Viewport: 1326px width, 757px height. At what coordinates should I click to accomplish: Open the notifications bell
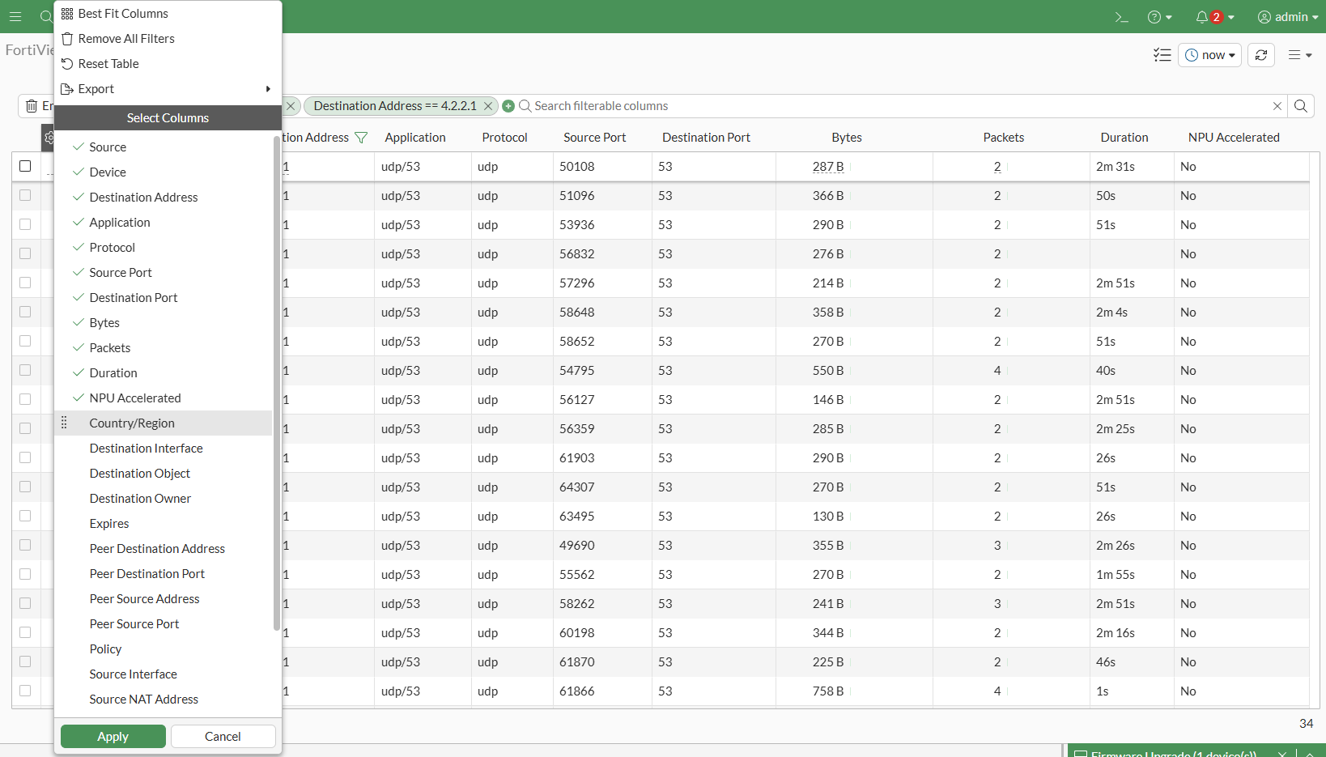coord(1202,17)
